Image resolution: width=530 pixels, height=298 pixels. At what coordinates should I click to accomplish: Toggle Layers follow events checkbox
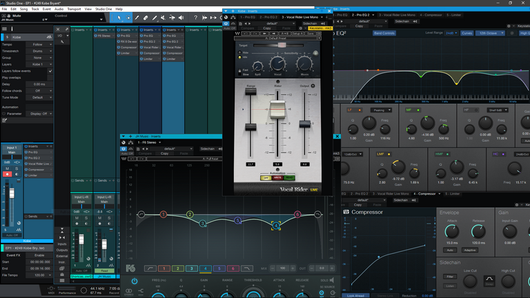point(50,71)
